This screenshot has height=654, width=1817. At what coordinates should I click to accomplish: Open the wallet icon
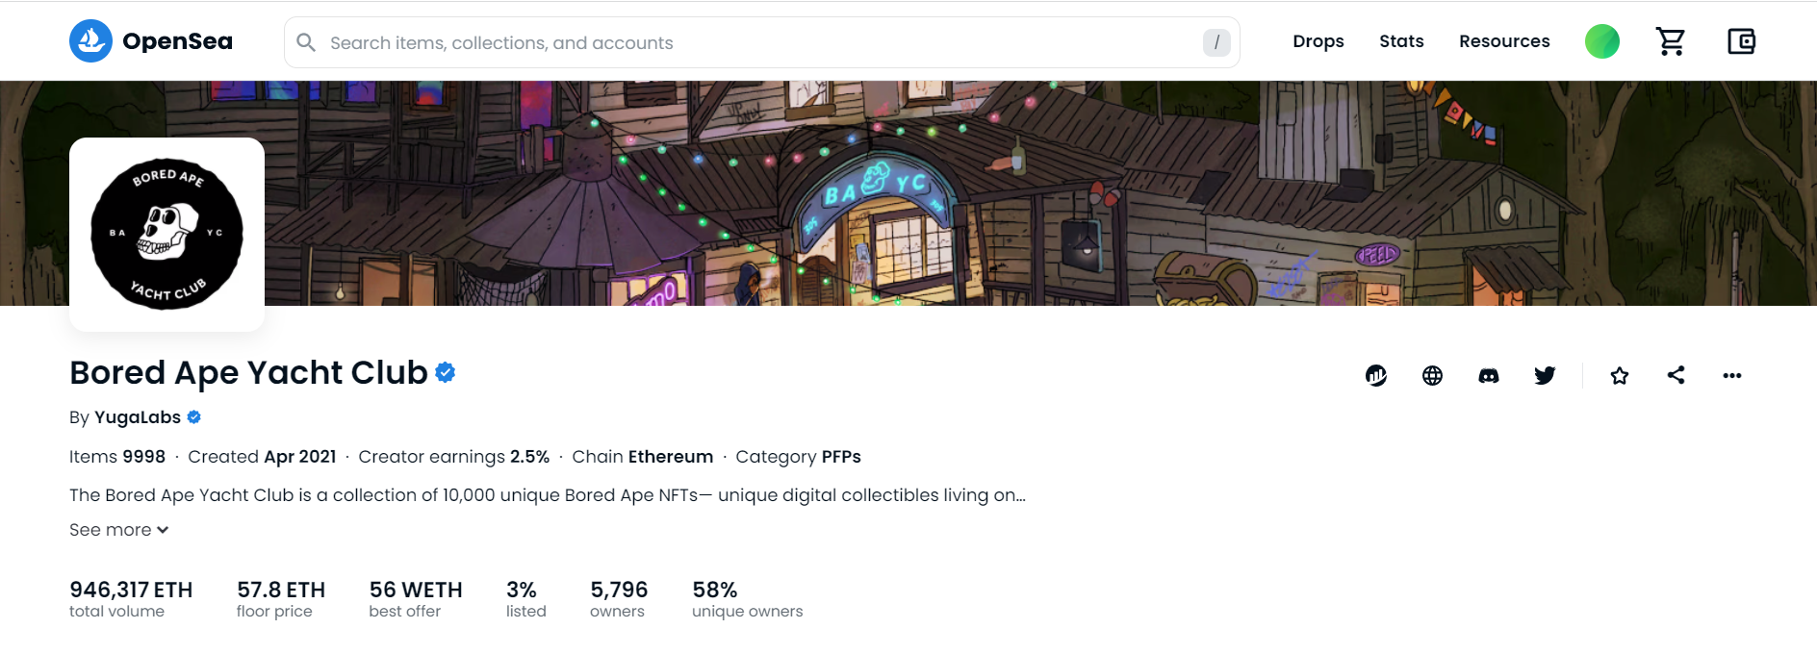pos(1741,41)
